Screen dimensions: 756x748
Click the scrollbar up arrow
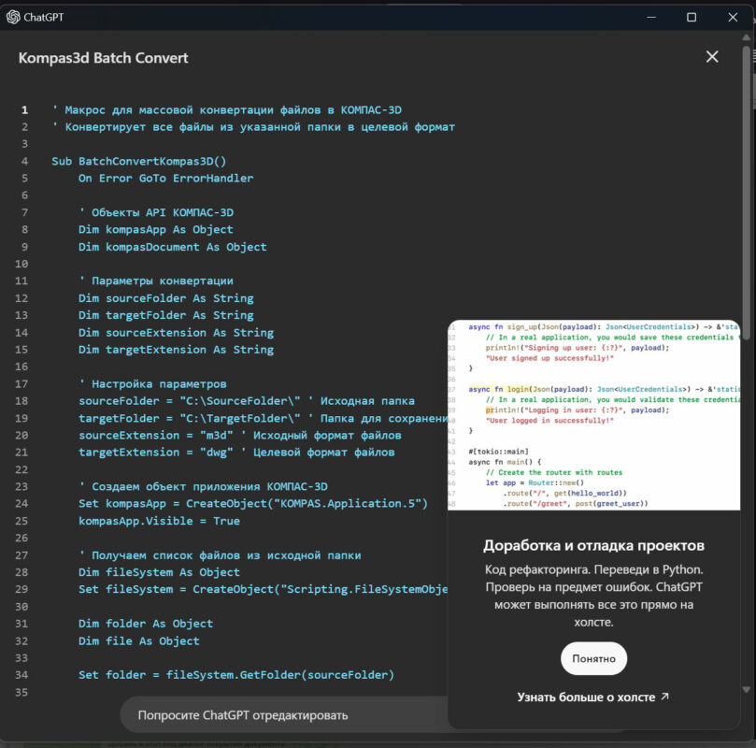tap(746, 37)
